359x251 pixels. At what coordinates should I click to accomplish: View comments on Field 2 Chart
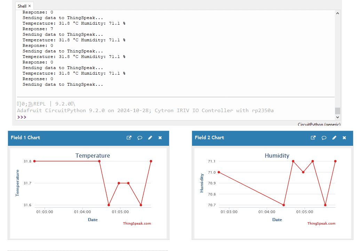324,137
